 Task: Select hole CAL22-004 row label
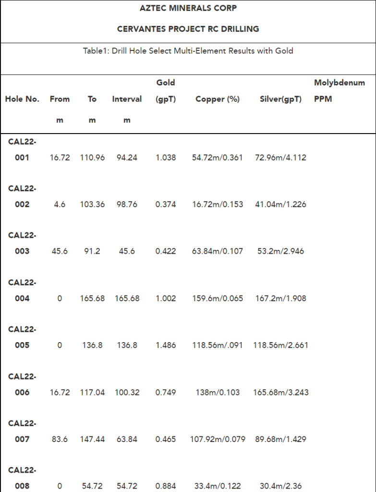[x=22, y=290]
